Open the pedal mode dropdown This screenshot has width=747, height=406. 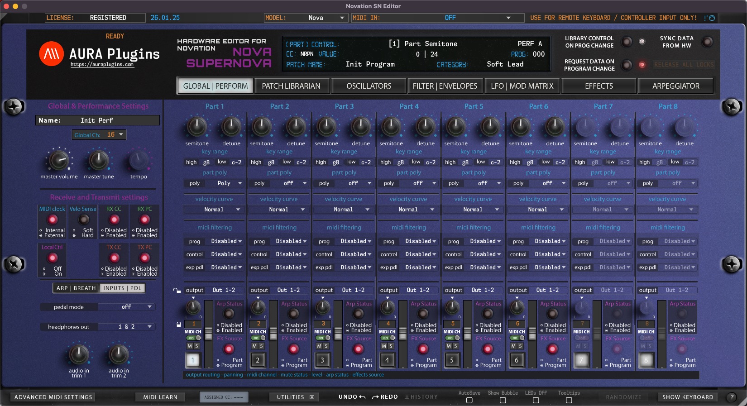(126, 307)
